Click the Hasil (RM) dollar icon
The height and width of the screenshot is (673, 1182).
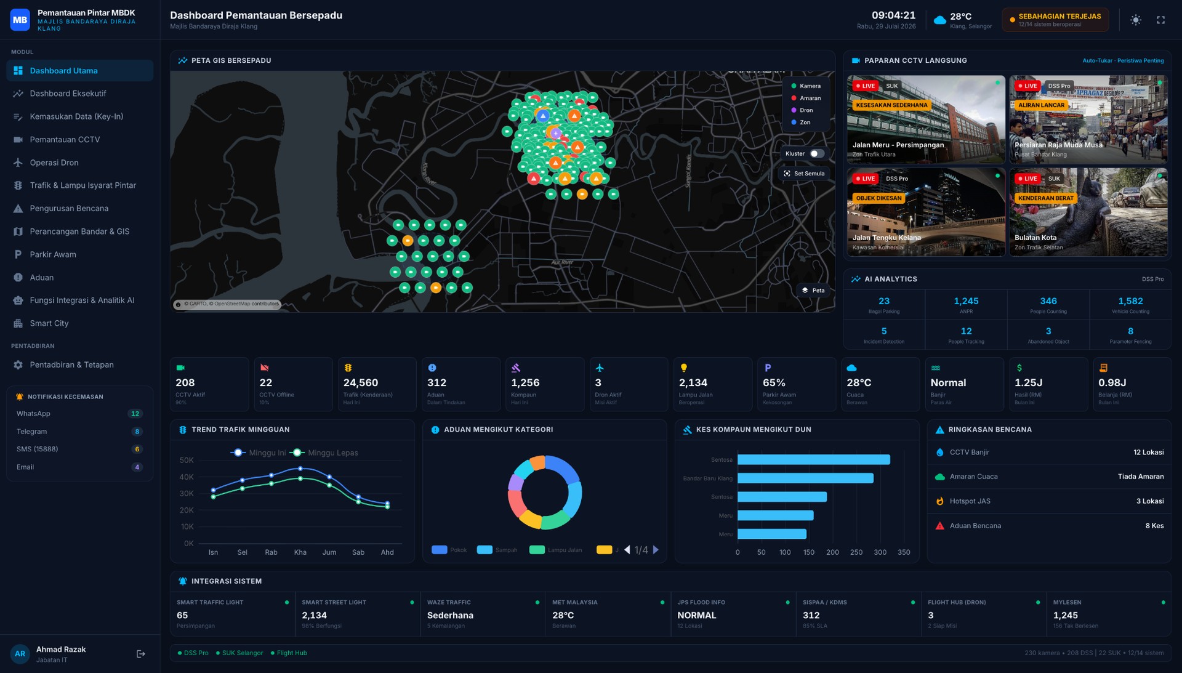[x=1019, y=368]
